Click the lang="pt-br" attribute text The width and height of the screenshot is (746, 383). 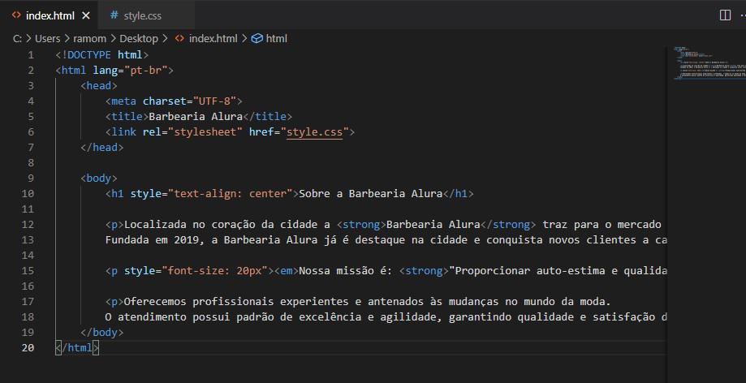point(130,71)
